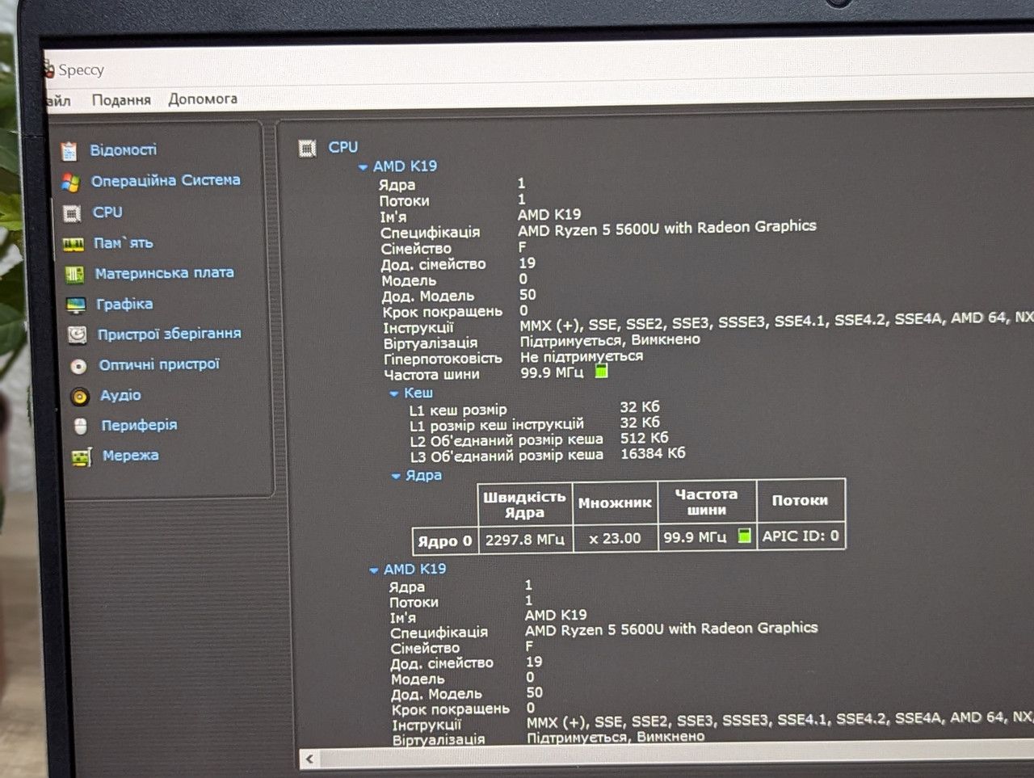
Task: Select Дод. сімейство label in second AMD K19 section
Action: 442,663
